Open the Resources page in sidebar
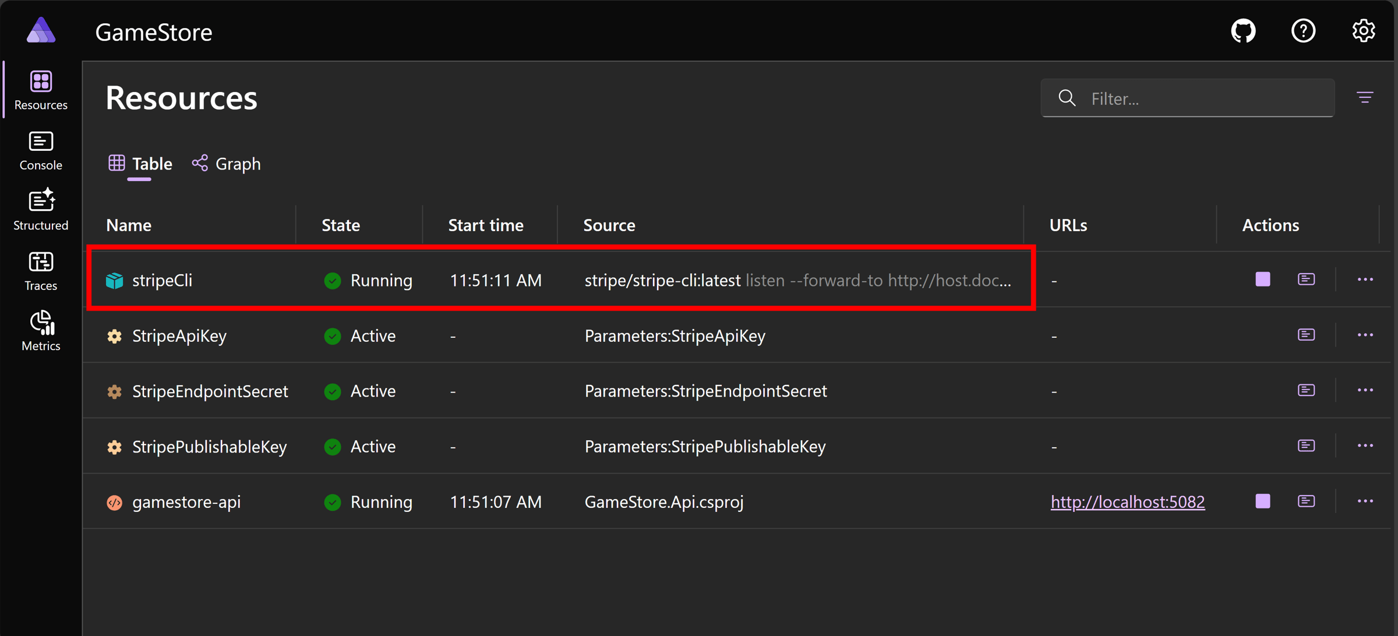The height and width of the screenshot is (636, 1398). pyautogui.click(x=41, y=90)
